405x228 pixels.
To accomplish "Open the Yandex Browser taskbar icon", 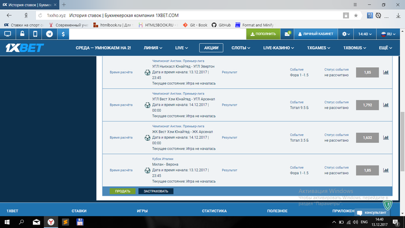I will (51, 222).
